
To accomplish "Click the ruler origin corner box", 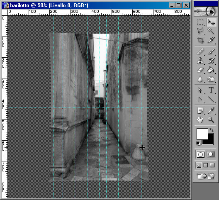I will pyautogui.click(x=5, y=12).
